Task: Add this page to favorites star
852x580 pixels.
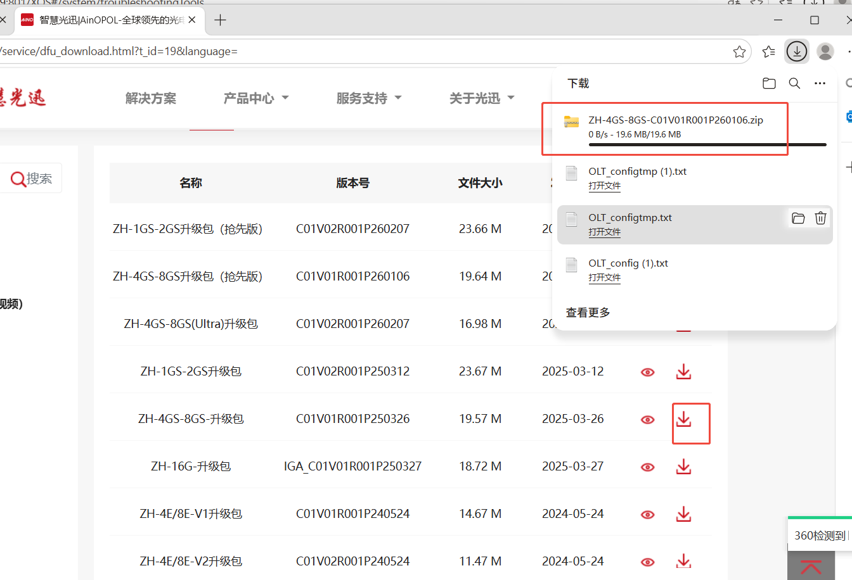Action: point(739,52)
